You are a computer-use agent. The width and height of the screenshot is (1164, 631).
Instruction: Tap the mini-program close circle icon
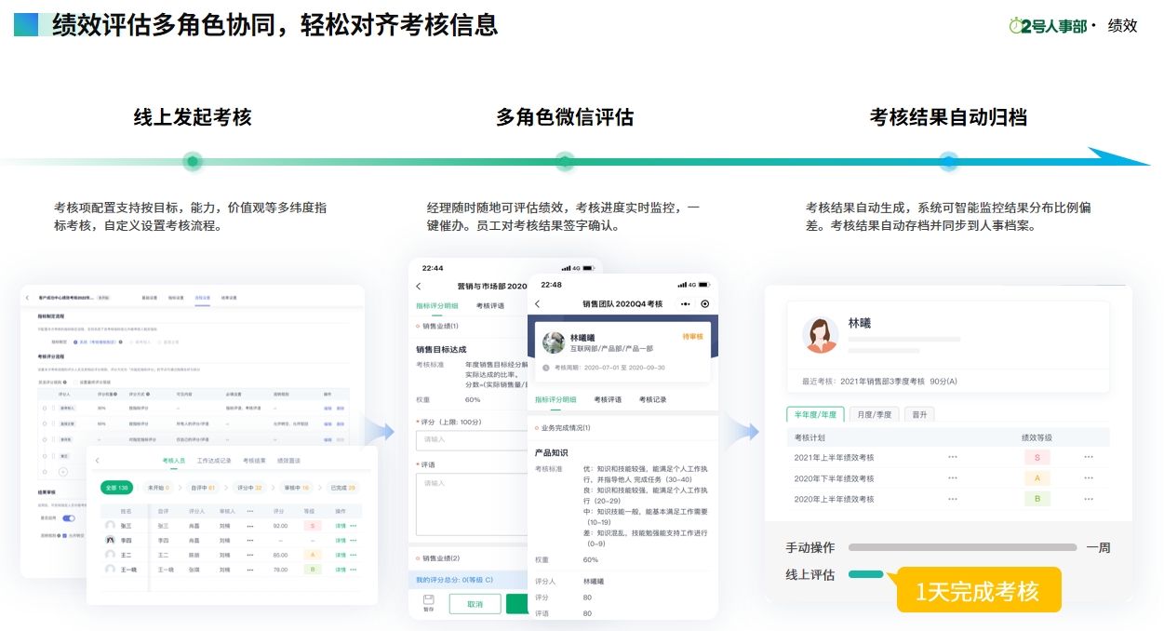704,303
